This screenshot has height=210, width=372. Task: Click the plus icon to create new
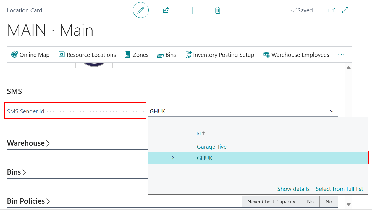[192, 10]
